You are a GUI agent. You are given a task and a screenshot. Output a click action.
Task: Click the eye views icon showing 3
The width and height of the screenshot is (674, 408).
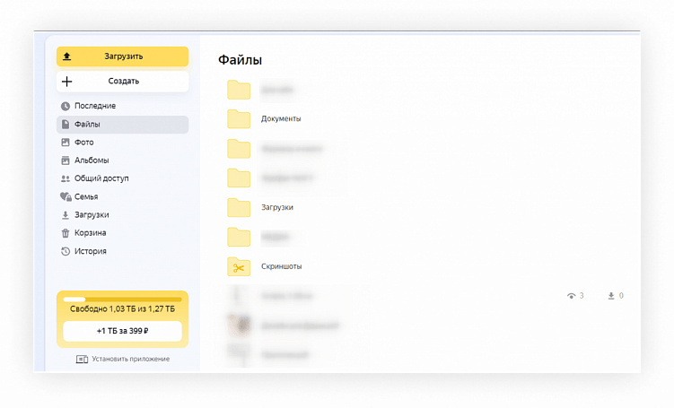coord(571,296)
